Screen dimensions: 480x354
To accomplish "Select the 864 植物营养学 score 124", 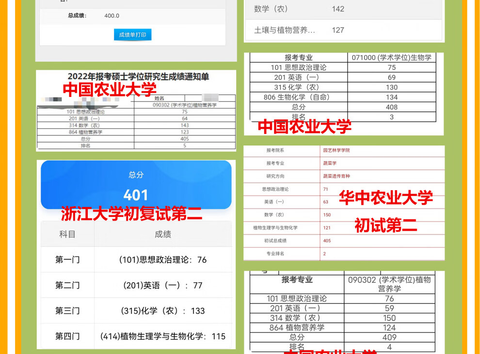I will (389, 328).
